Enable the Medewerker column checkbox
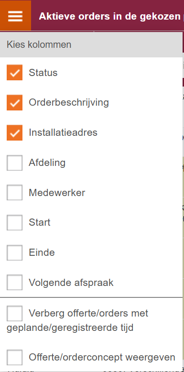Image resolution: width=184 pixels, height=372 pixels. (14, 193)
